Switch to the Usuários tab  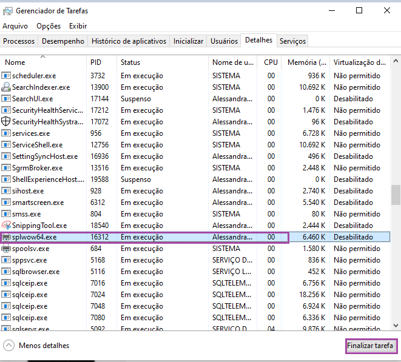click(x=224, y=41)
